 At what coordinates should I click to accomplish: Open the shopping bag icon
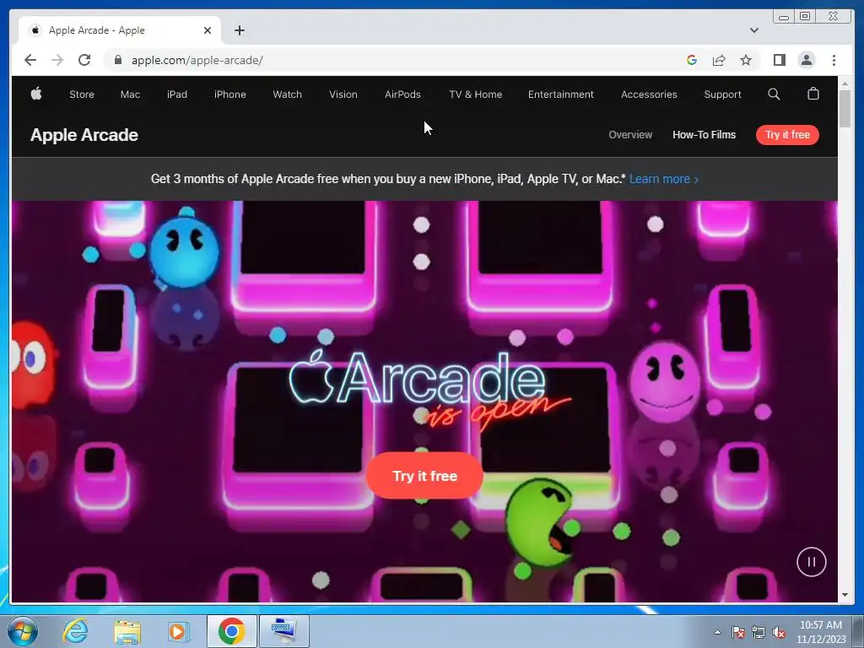[813, 94]
